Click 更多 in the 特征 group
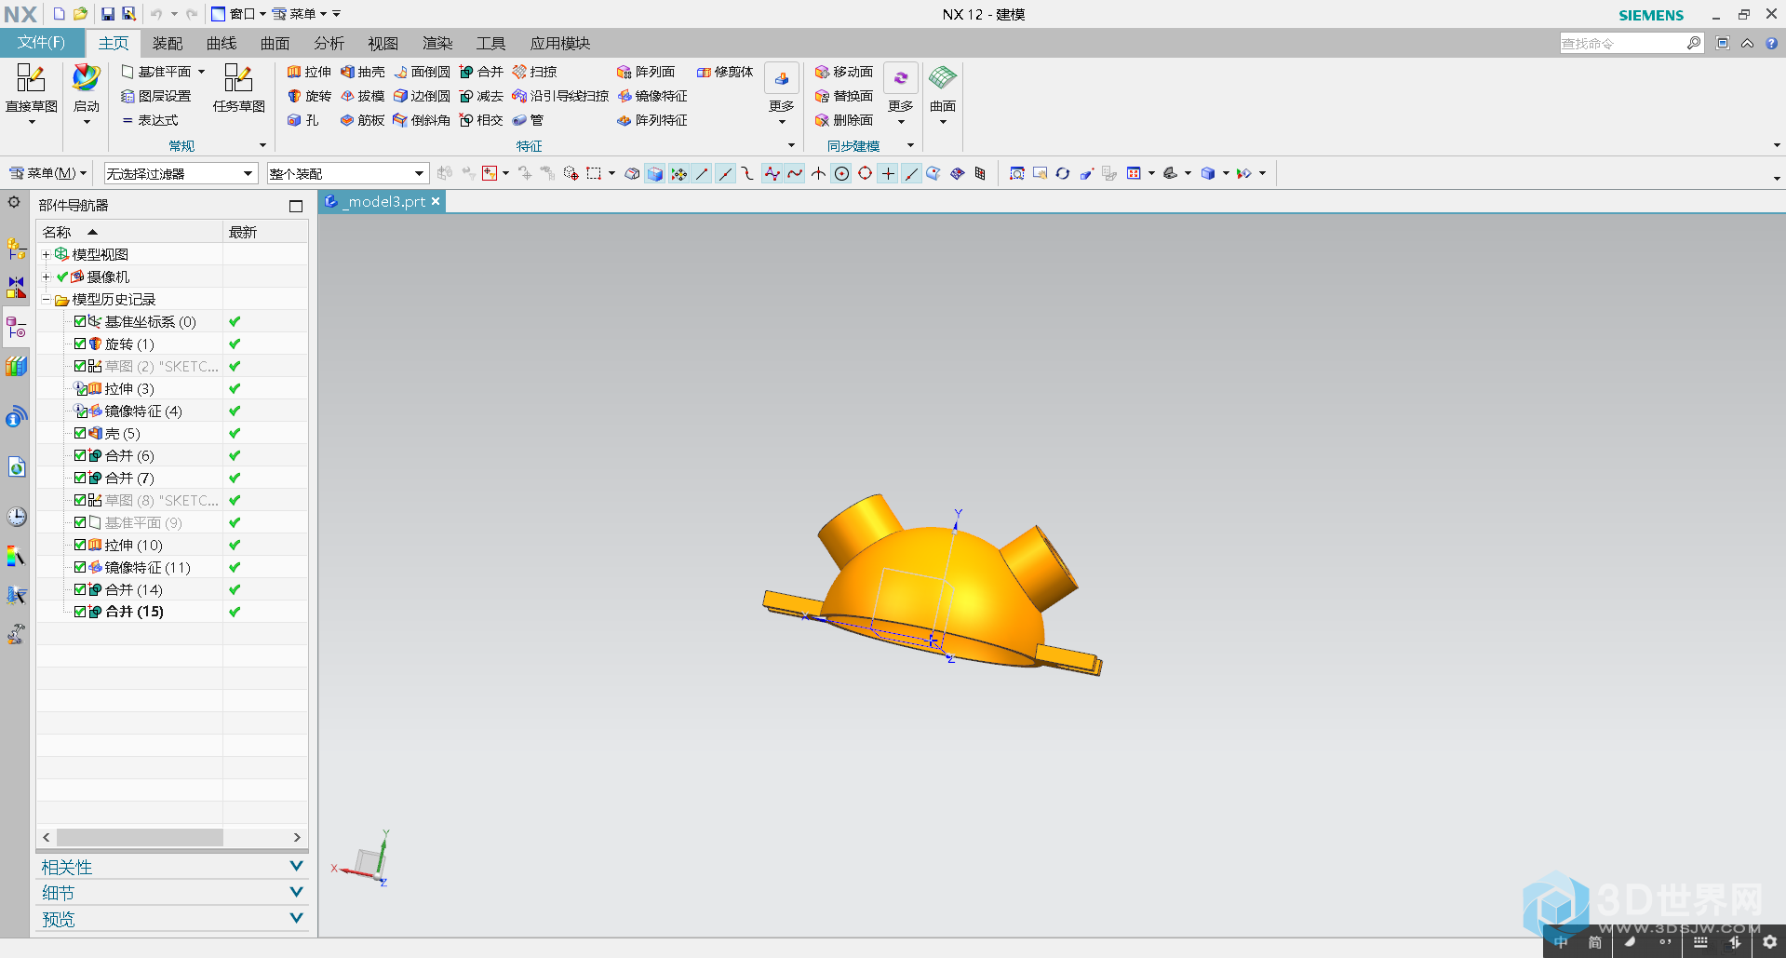 [782, 94]
